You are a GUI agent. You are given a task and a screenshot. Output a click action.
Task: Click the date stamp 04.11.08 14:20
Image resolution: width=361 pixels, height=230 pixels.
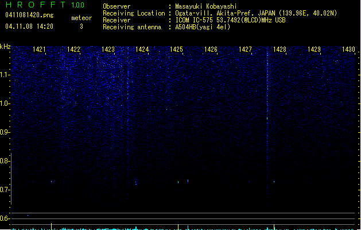[29, 26]
